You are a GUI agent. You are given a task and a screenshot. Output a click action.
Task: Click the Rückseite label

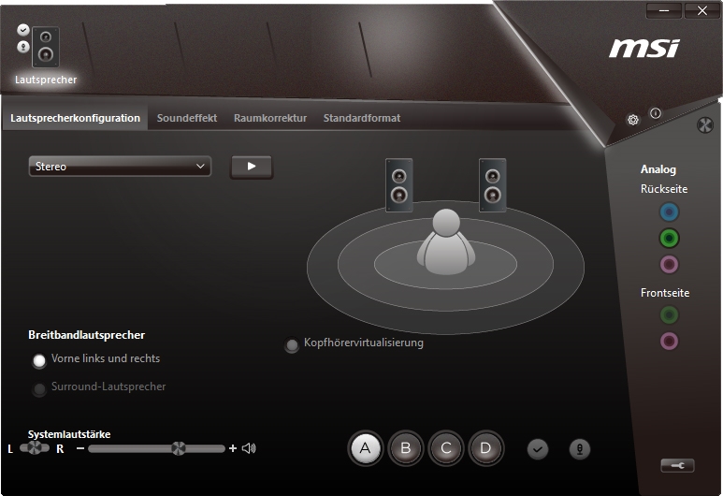point(664,189)
